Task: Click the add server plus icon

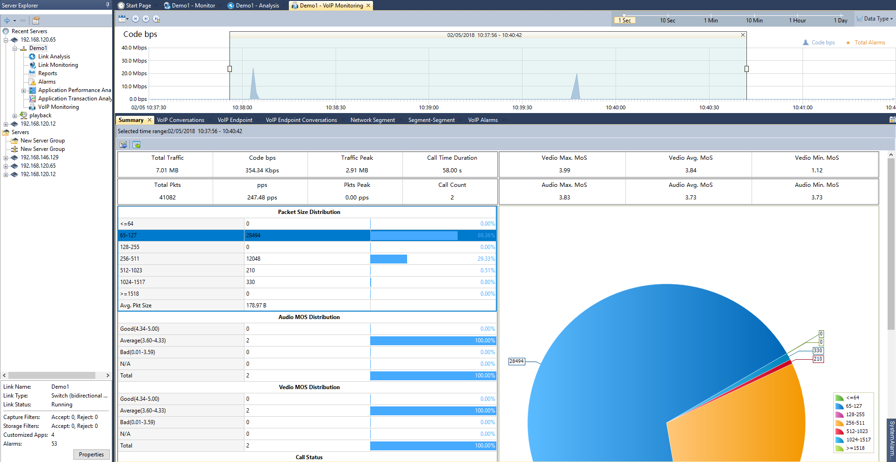Action: (7, 21)
